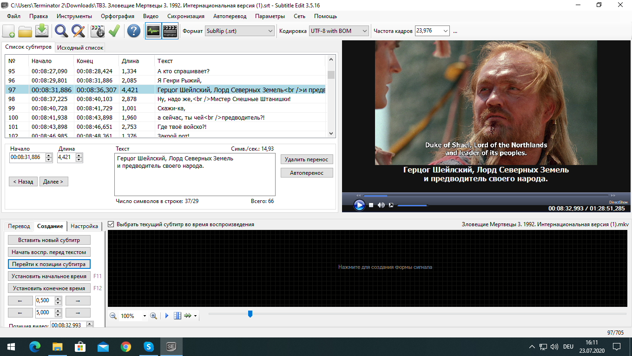Switch the video player to fullscreen
632x356 pixels.
(x=391, y=205)
